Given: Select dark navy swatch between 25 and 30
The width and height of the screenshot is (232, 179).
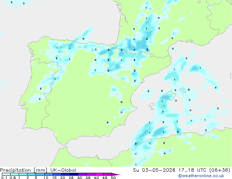Looking at the screenshot, I should 74,174.
